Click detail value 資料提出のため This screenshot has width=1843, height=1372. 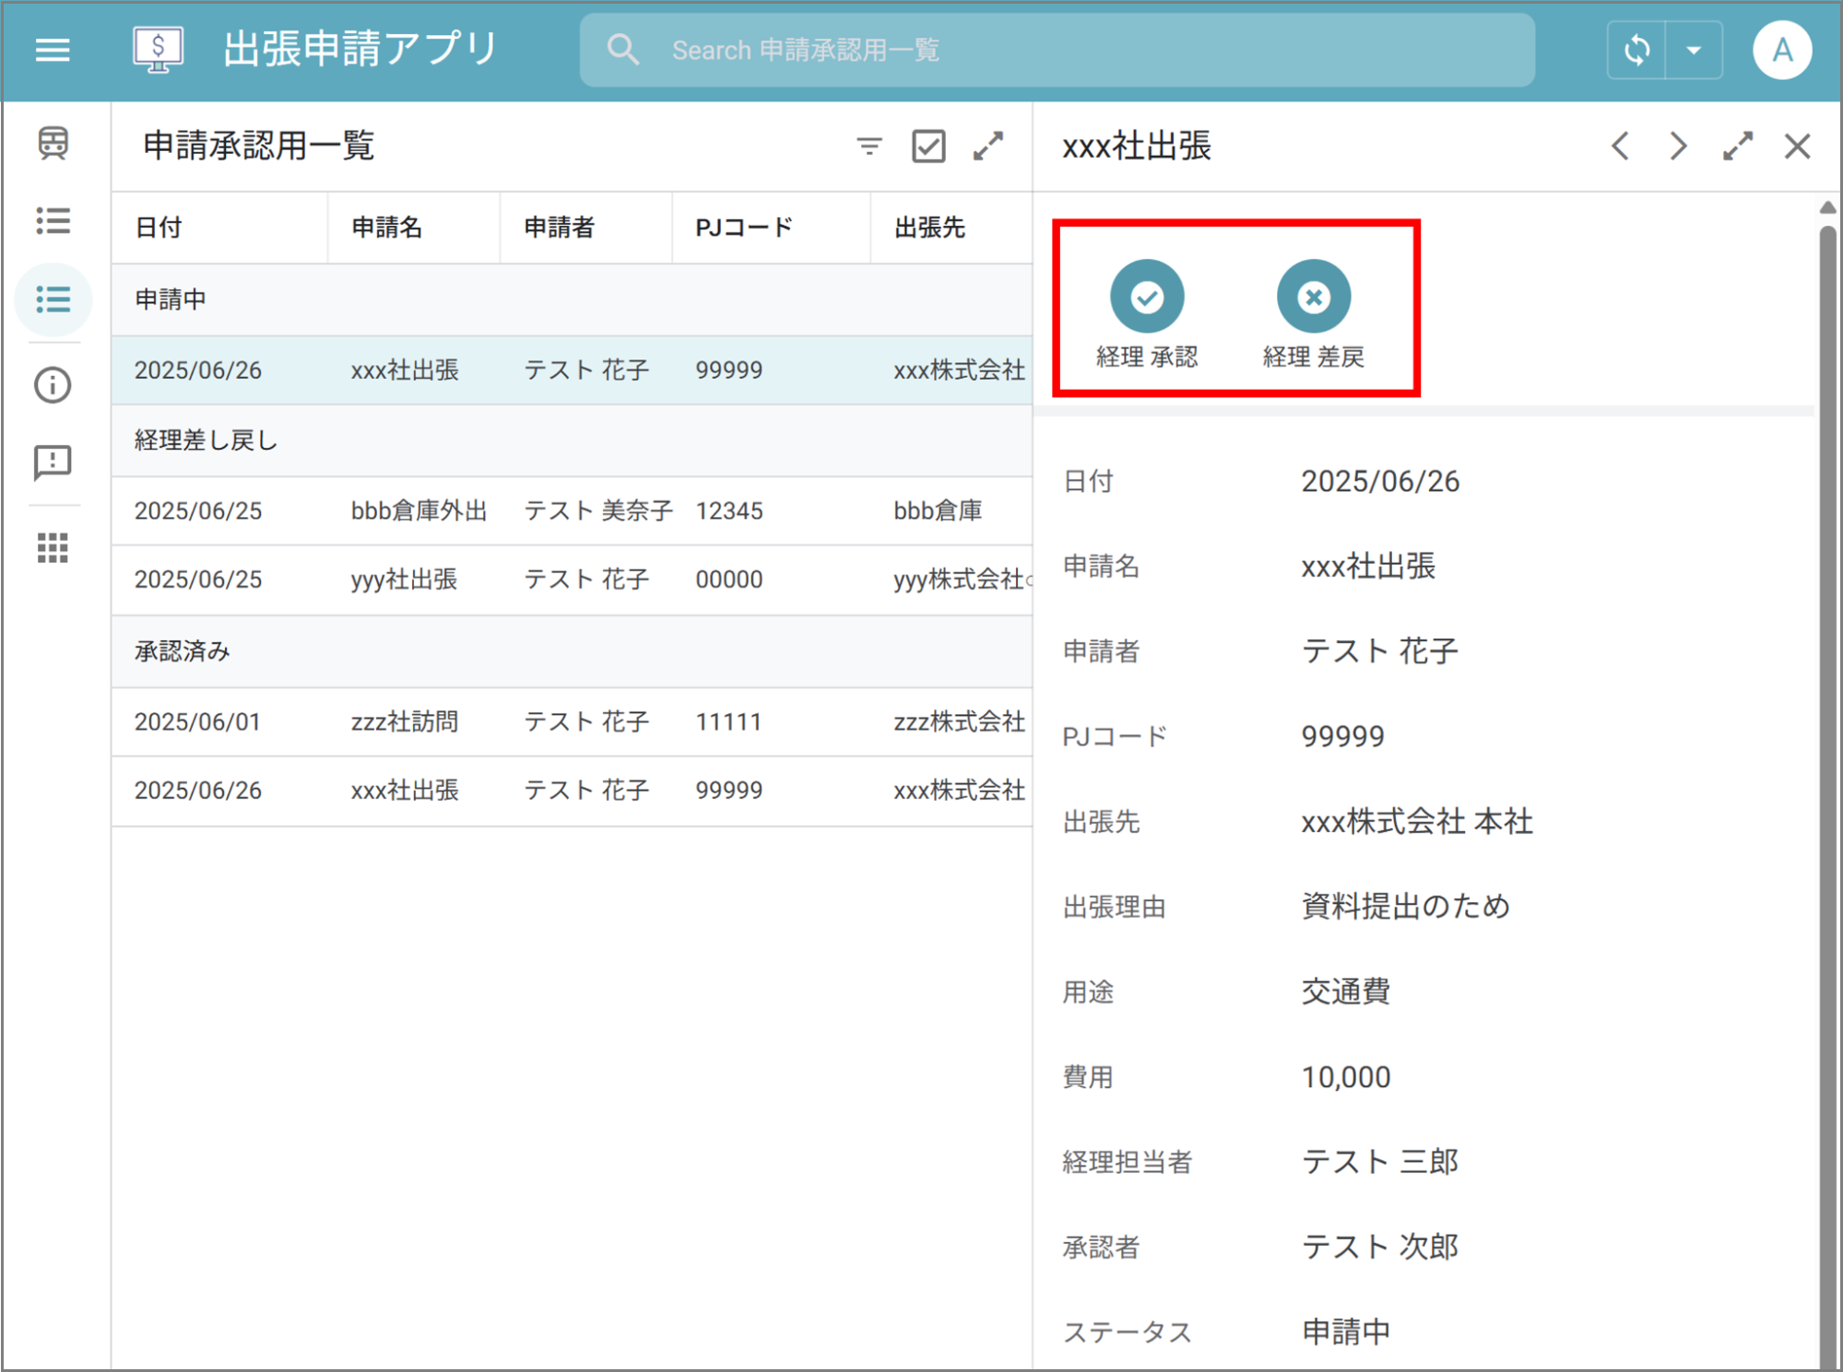click(x=1406, y=907)
